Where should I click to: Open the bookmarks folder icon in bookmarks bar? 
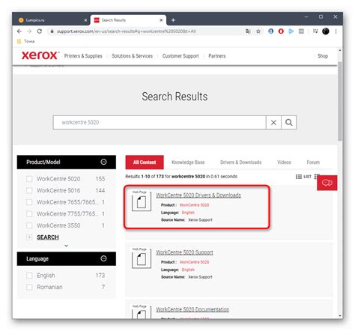click(x=19, y=41)
